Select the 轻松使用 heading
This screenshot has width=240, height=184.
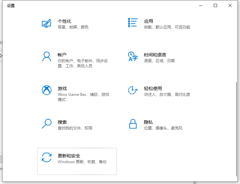153,88
